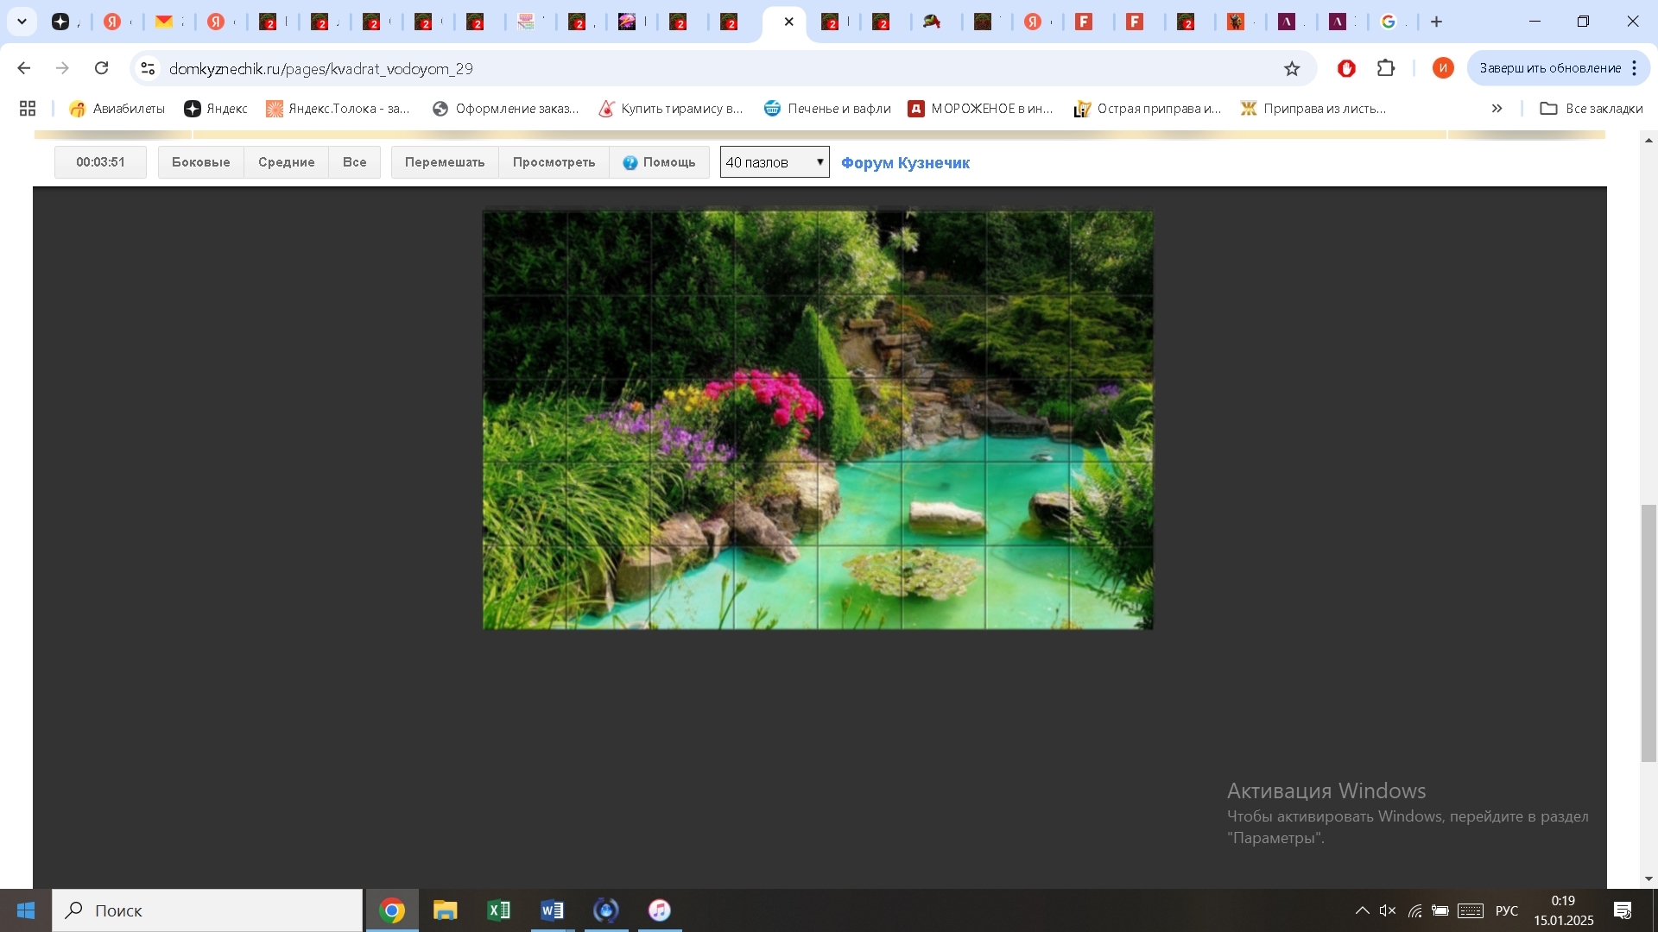Screen dimensions: 1658x932
Task: Open the profile avatar labeled И
Action: pyautogui.click(x=1443, y=68)
